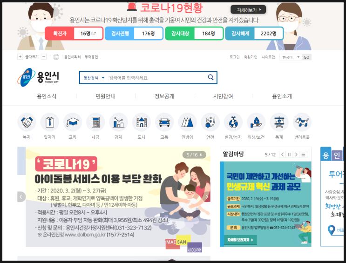Pause the main banner 5/16 rotation

pos(201,155)
